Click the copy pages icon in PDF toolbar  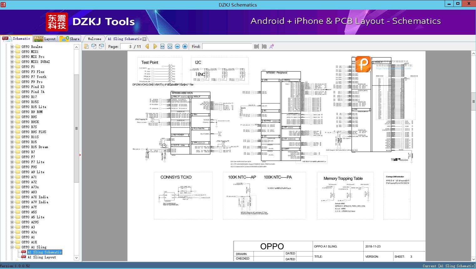point(86,46)
